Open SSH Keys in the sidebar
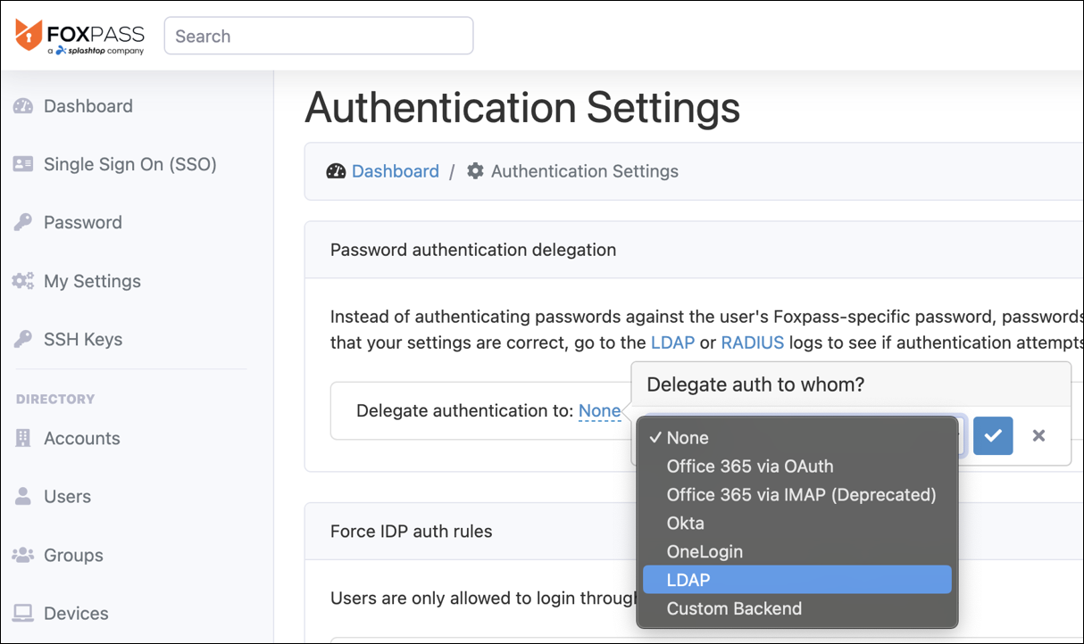The height and width of the screenshot is (644, 1084). pos(83,340)
